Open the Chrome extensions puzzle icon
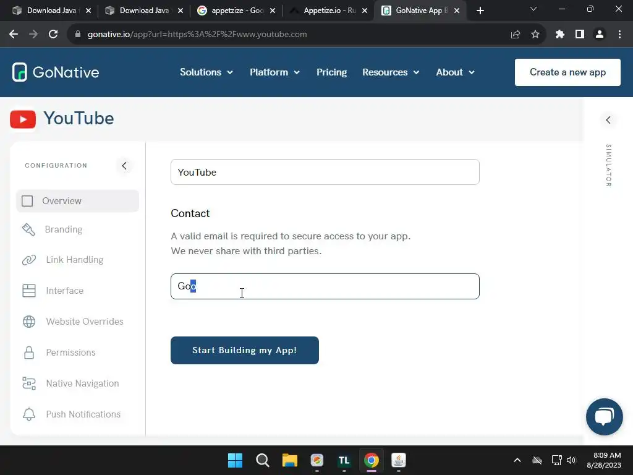Image resolution: width=633 pixels, height=475 pixels. (x=559, y=35)
